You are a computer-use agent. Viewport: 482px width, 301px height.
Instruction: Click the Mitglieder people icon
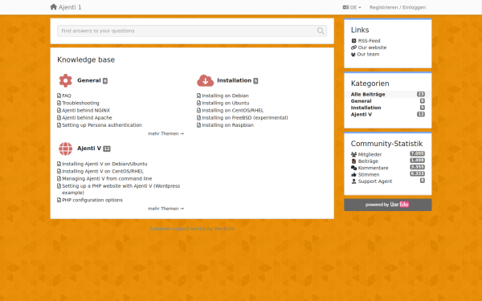pyautogui.click(x=353, y=154)
